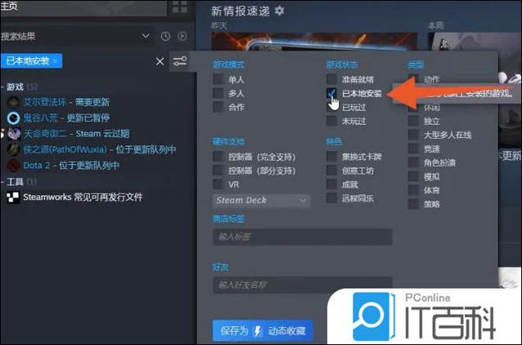
Task: Enable 控制器 (完全支持) checkbox
Action: pos(218,156)
